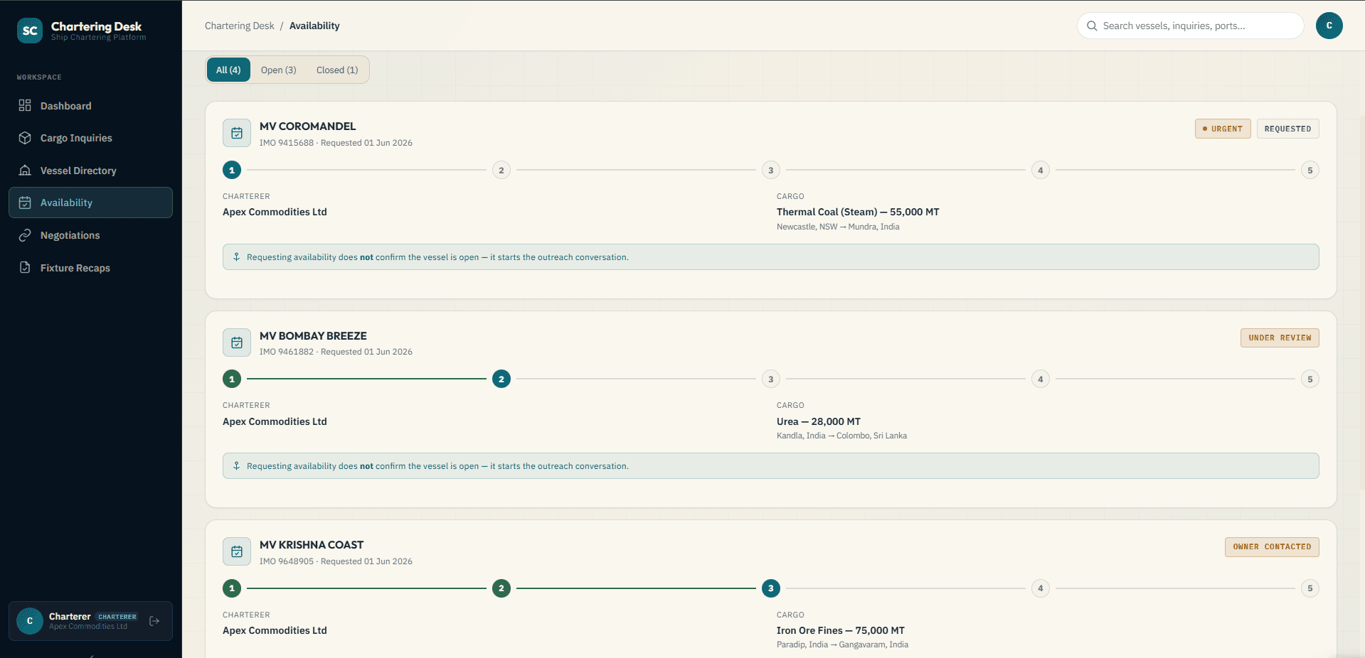Click step 3 on MV KRISHNA COAST progress
The height and width of the screenshot is (658, 1365).
point(771,588)
